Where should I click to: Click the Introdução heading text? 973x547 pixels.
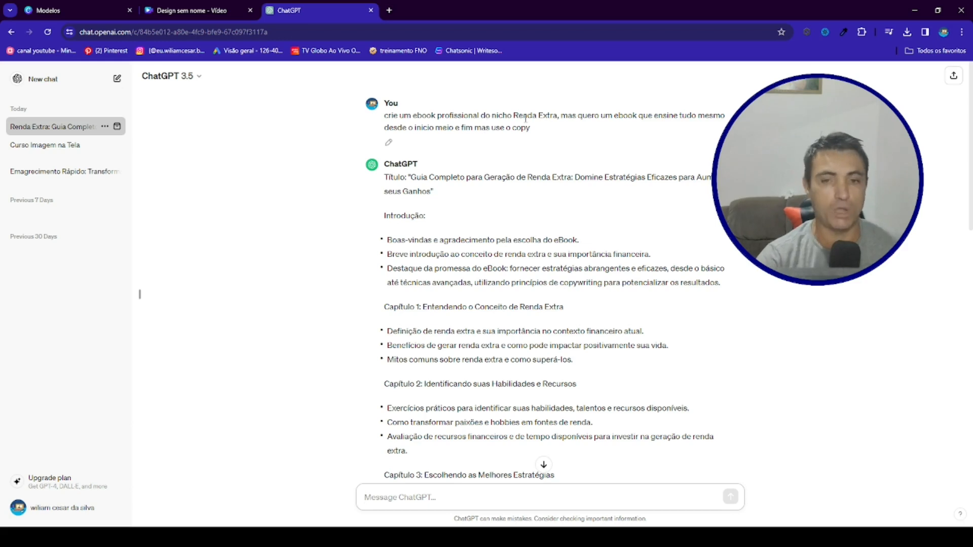pyautogui.click(x=404, y=215)
